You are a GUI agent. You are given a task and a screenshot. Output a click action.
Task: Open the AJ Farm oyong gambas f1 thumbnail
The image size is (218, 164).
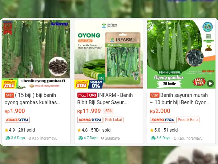point(36,54)
